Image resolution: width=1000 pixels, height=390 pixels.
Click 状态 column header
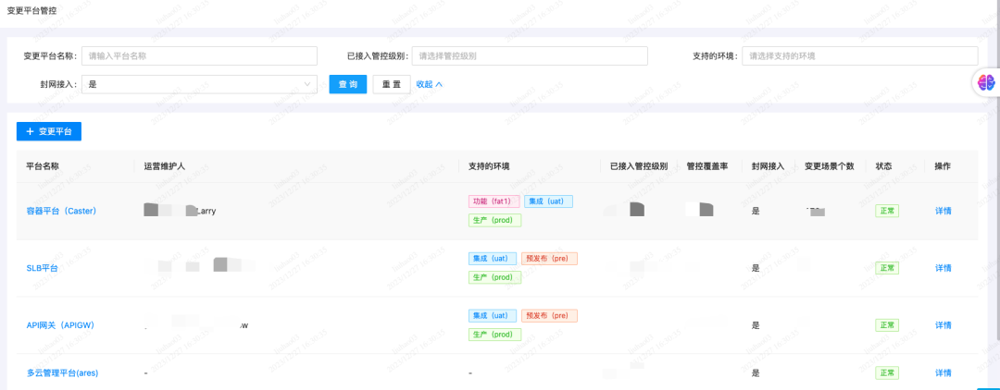[x=884, y=166]
